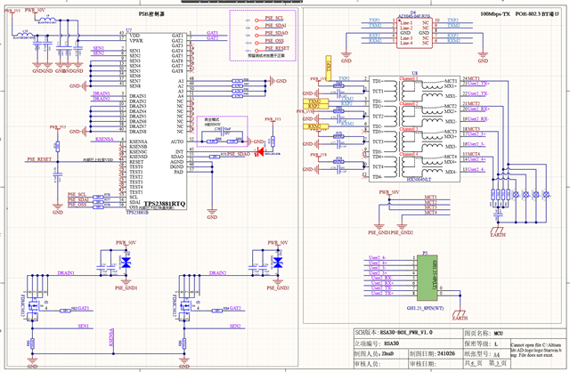This screenshot has width=570, height=372.
Task: Select the PSE控制器 sheet title
Action: point(151,14)
